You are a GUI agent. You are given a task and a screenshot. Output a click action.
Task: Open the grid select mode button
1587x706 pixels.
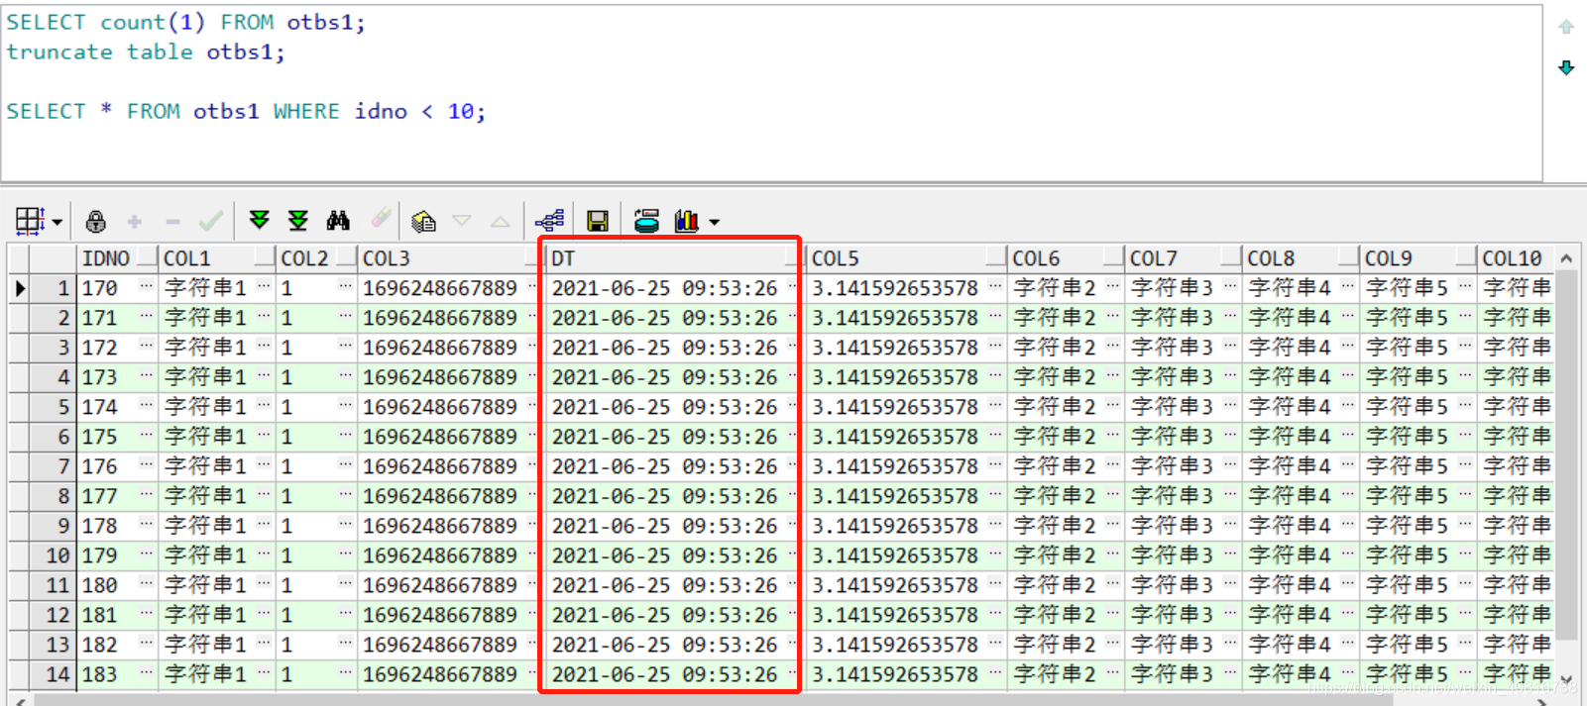30,221
